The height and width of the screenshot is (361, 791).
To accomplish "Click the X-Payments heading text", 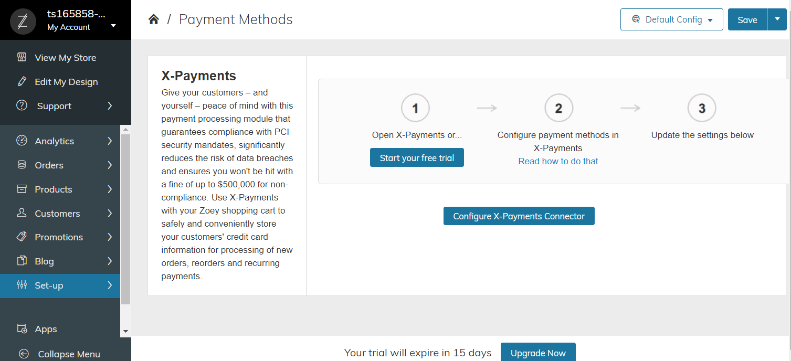I will point(198,76).
